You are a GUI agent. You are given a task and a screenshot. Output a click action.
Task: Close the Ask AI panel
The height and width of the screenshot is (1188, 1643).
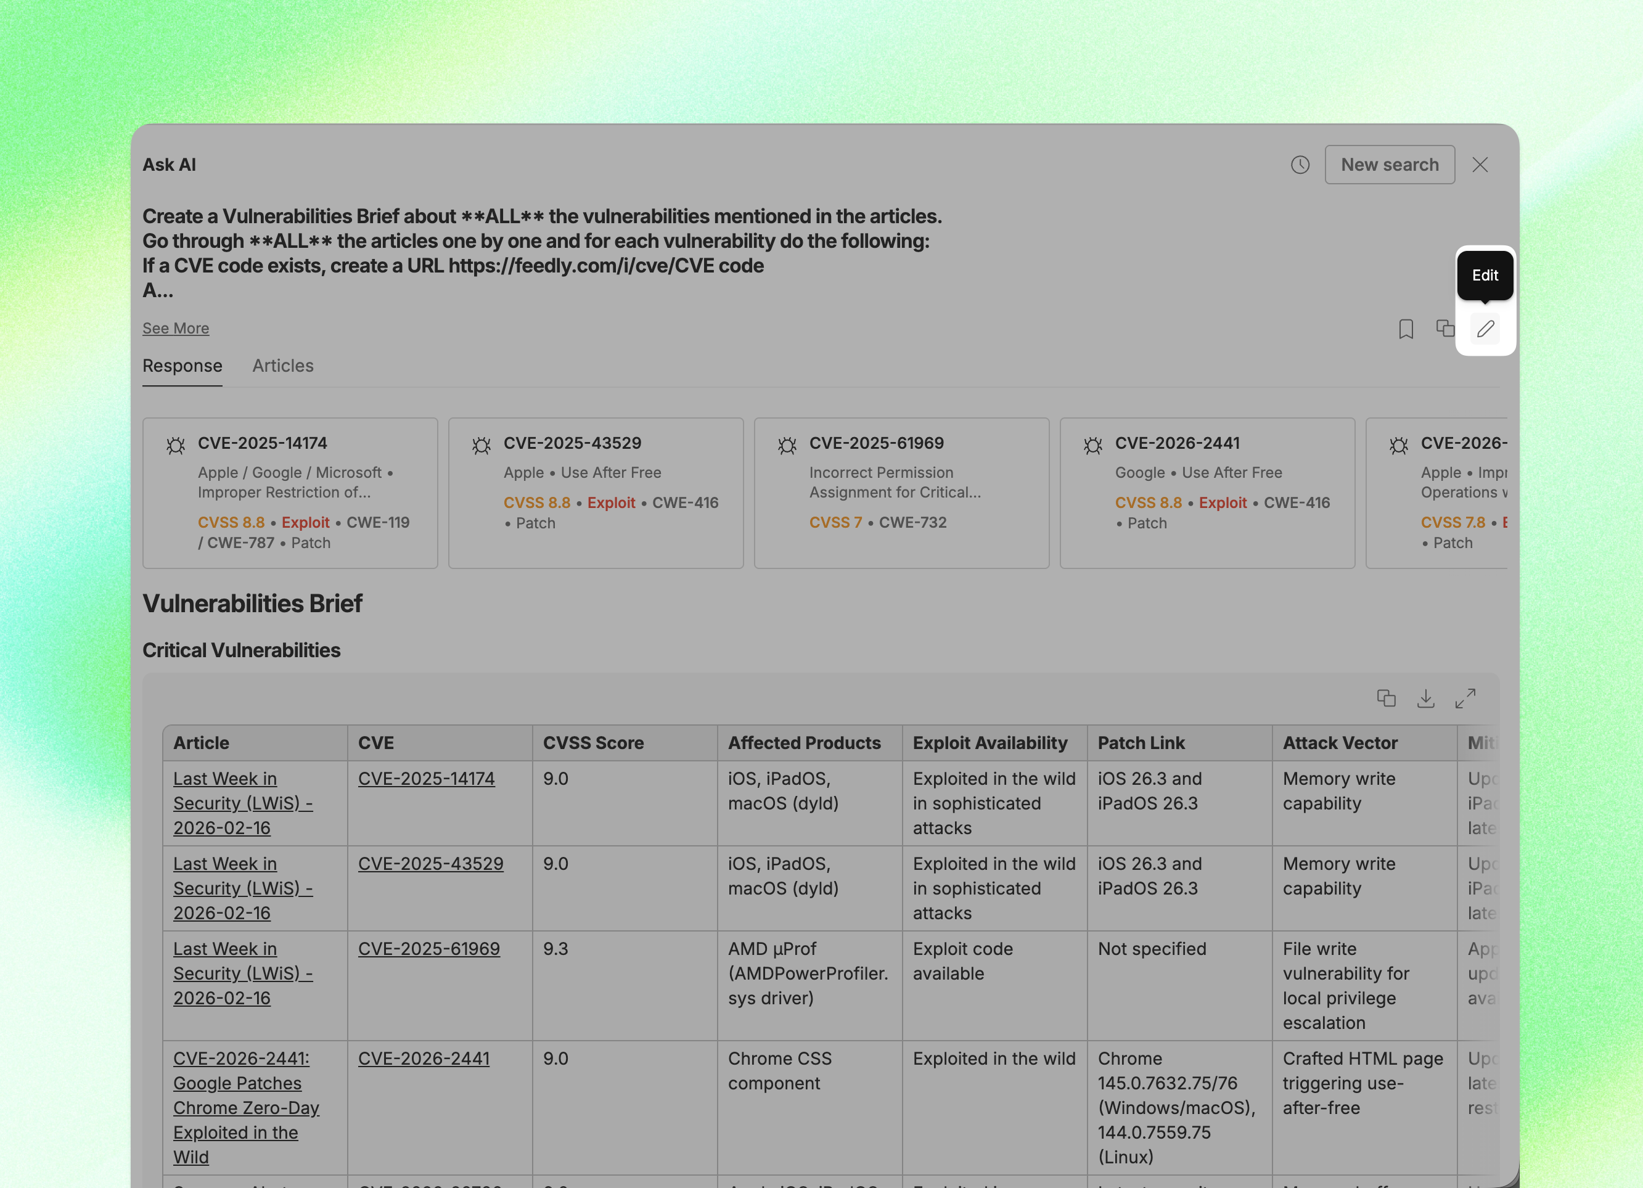click(x=1480, y=165)
